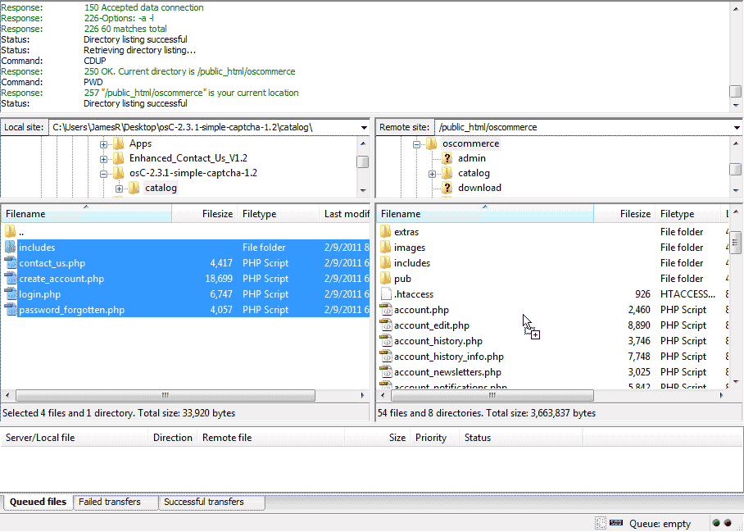Screen dimensions: 744x532
Task: Click the account_edit.php file icon
Action: pos(386,325)
